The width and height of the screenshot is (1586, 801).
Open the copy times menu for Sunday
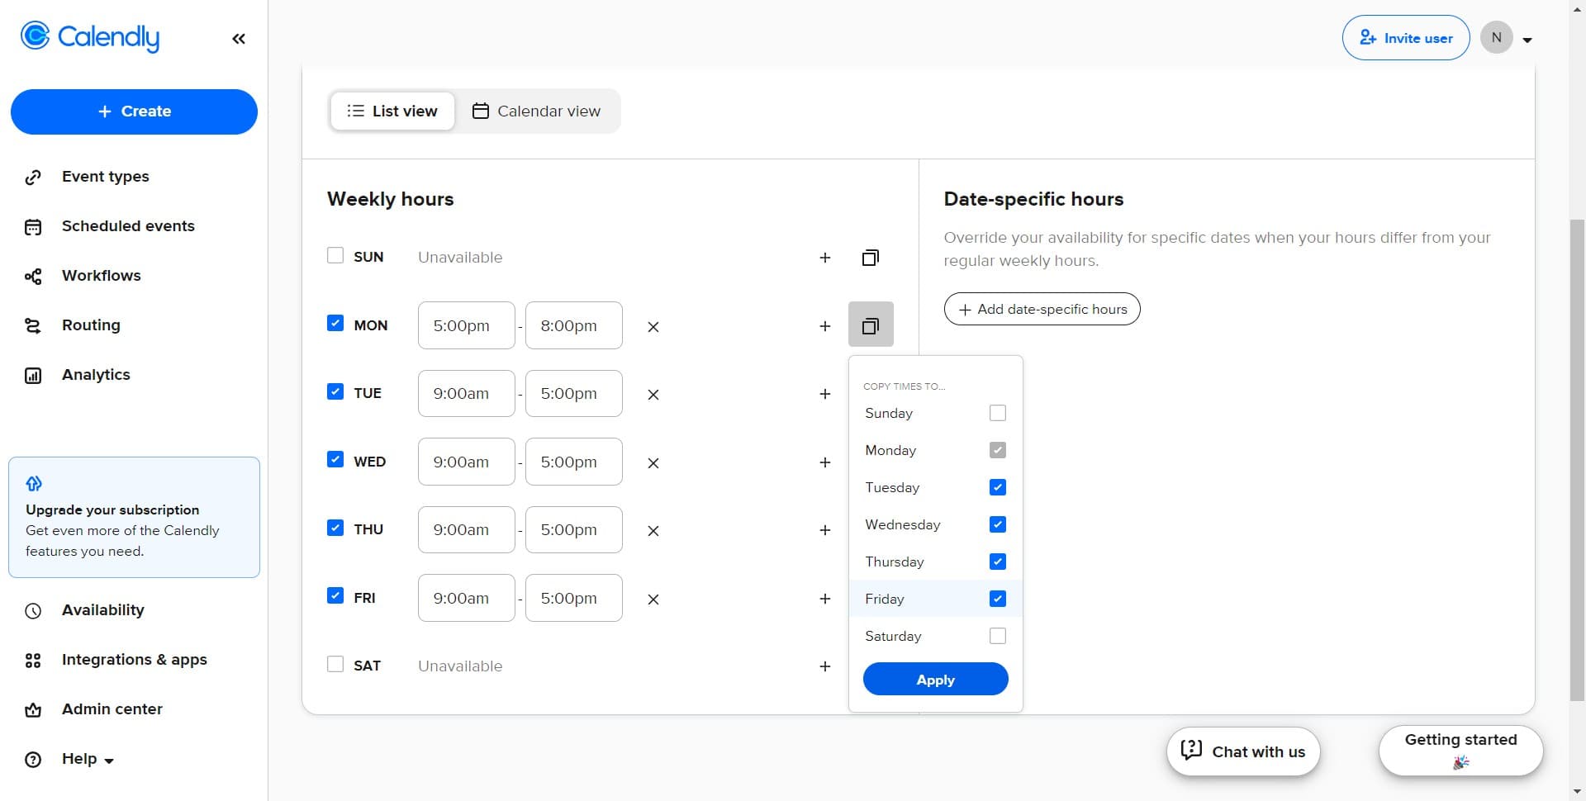(871, 257)
